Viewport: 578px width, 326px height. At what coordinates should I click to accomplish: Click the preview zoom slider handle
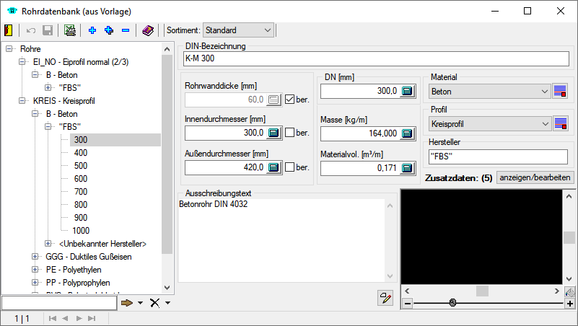tap(452, 304)
